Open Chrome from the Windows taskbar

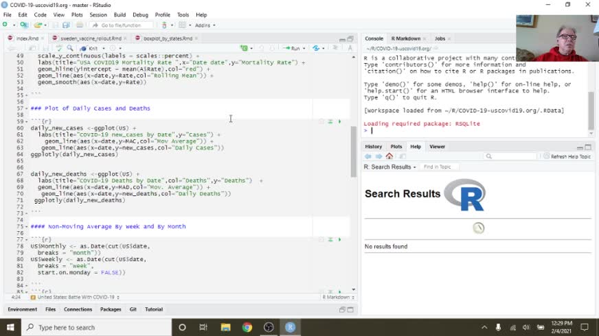(x=247, y=327)
